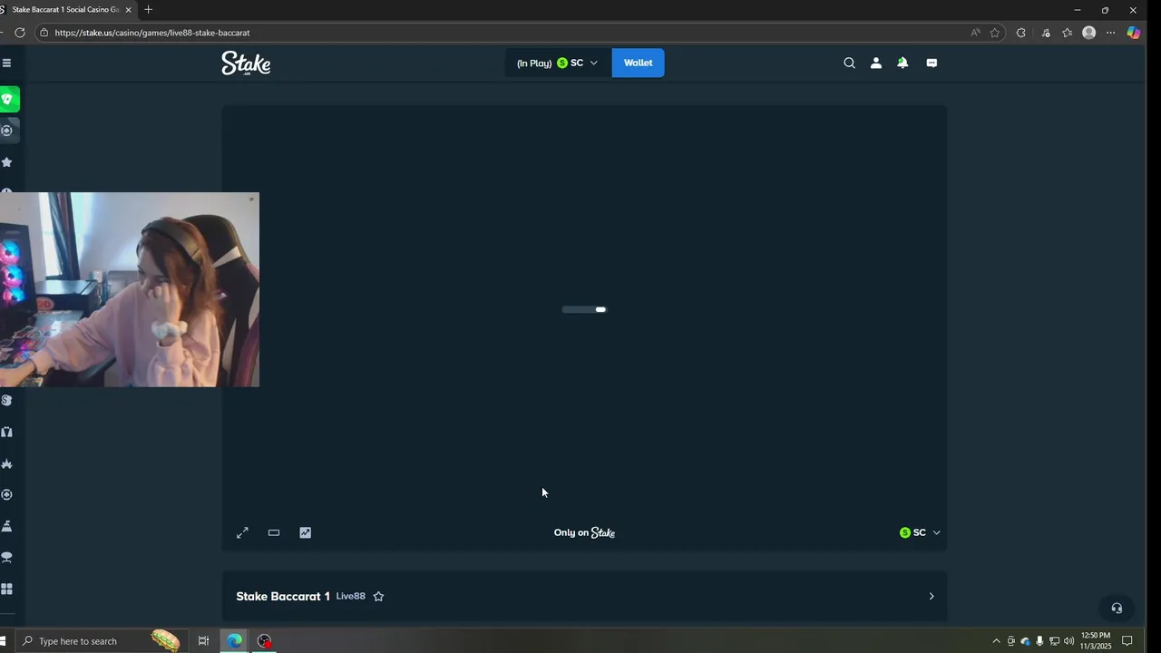Add this page to favorites star
The height and width of the screenshot is (653, 1161).
point(995,33)
